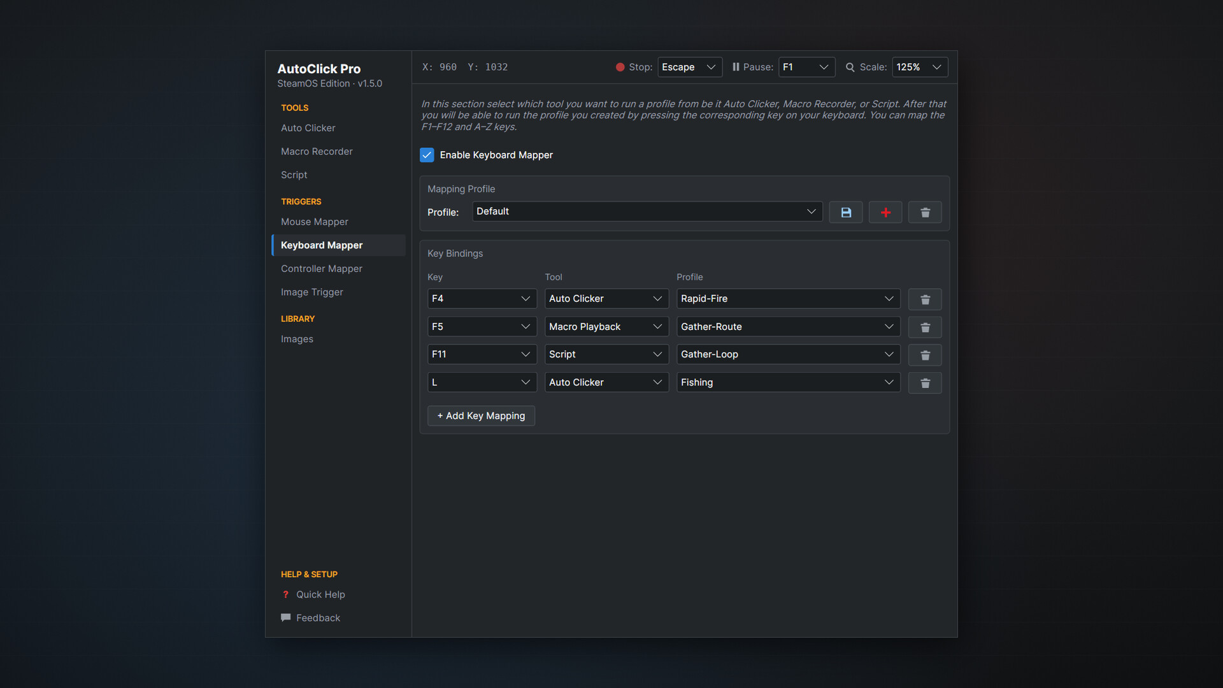Click the AutoClick Pro title
The image size is (1223, 688).
pyautogui.click(x=319, y=69)
